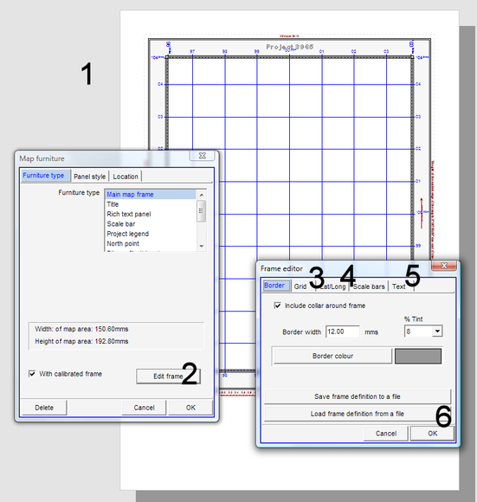Select Rich text panel entry
Image resolution: width=477 pixels, height=502 pixels.
[151, 214]
